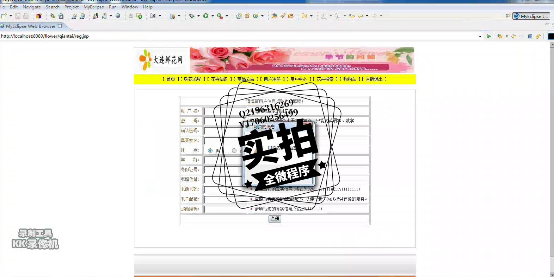Select the MyEclipse Web Browser tab

[31, 26]
